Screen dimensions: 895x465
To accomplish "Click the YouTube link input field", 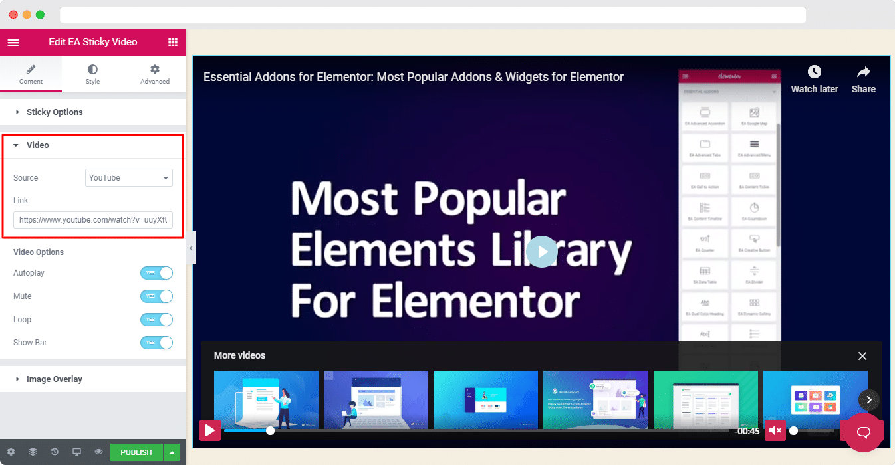I will (93, 219).
